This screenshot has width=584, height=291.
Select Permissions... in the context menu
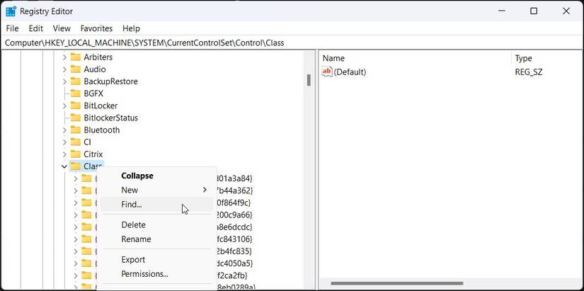[144, 274]
